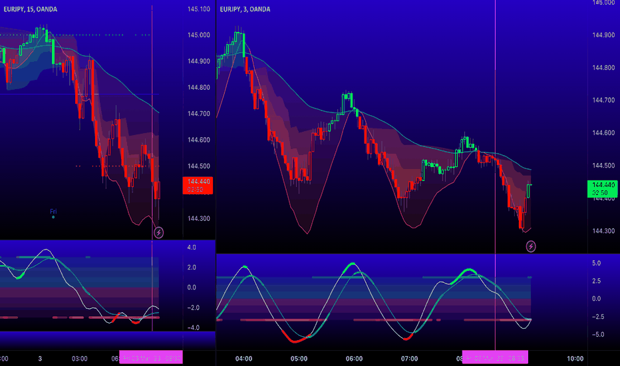Click the Fri day marker in the left chart
Viewport: 620px width, 366px height.
53,212
